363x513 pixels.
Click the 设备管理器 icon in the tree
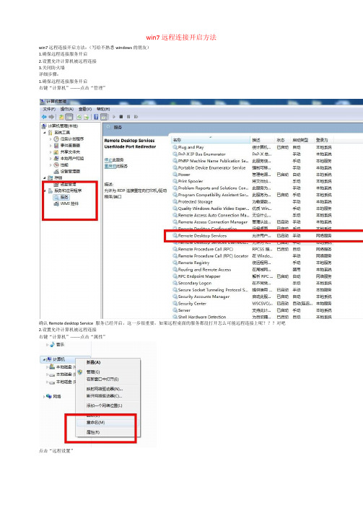click(x=56, y=171)
